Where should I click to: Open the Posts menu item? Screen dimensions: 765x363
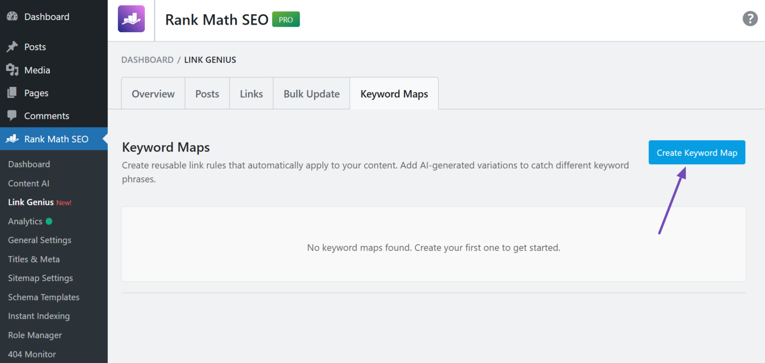click(54, 47)
